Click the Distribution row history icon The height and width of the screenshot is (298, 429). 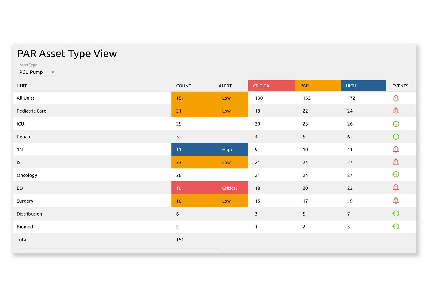point(396,213)
